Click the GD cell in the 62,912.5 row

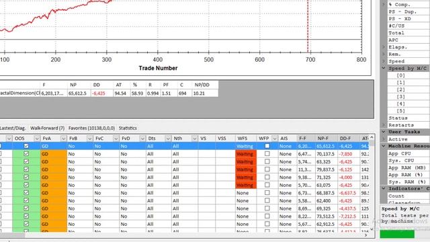[54, 224]
